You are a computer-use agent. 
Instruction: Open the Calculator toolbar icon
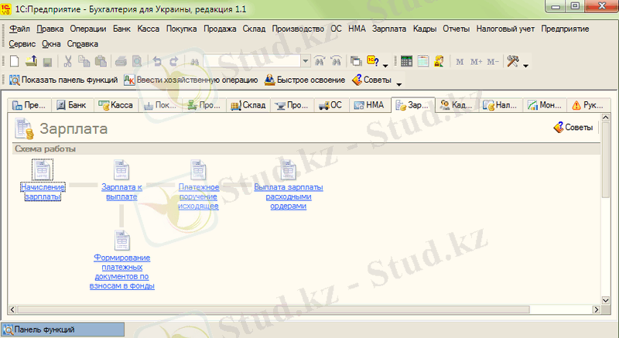(x=407, y=61)
